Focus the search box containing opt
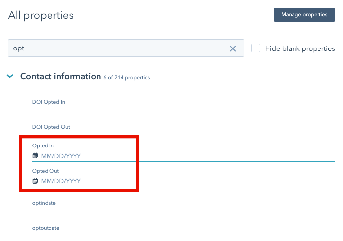343x241 pixels. (126, 48)
